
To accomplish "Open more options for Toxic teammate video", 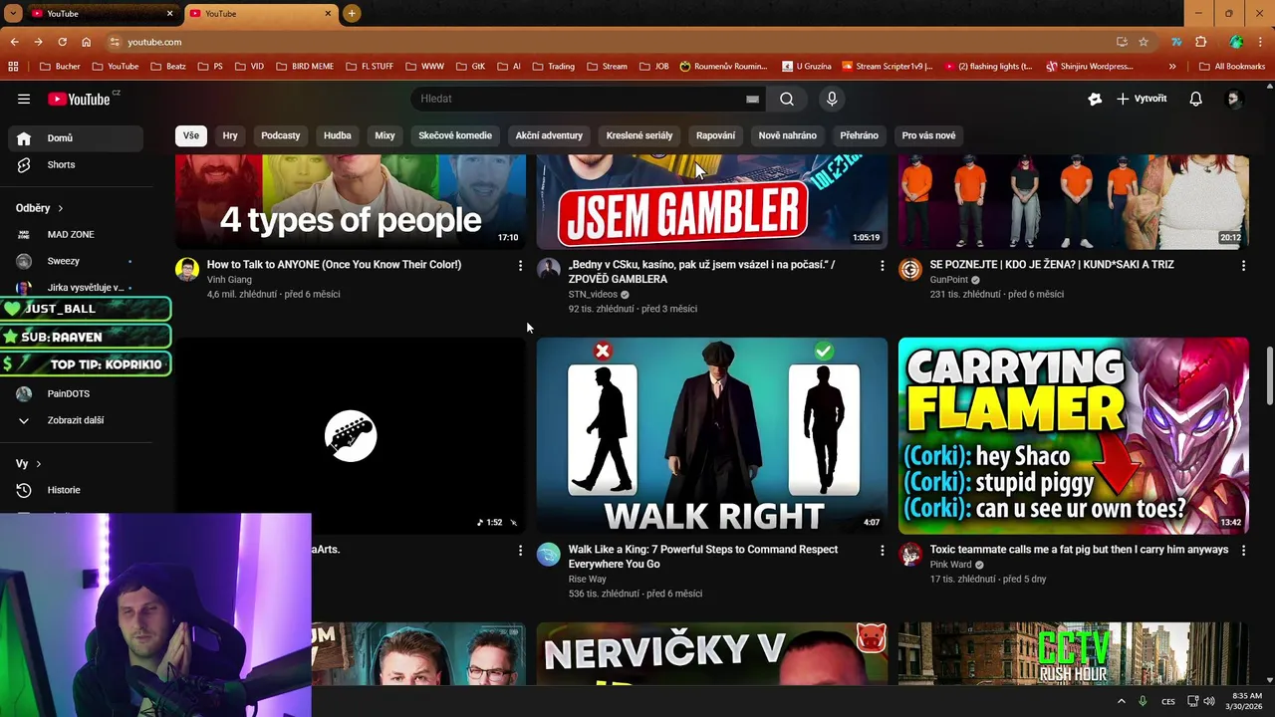I will 1242,550.
